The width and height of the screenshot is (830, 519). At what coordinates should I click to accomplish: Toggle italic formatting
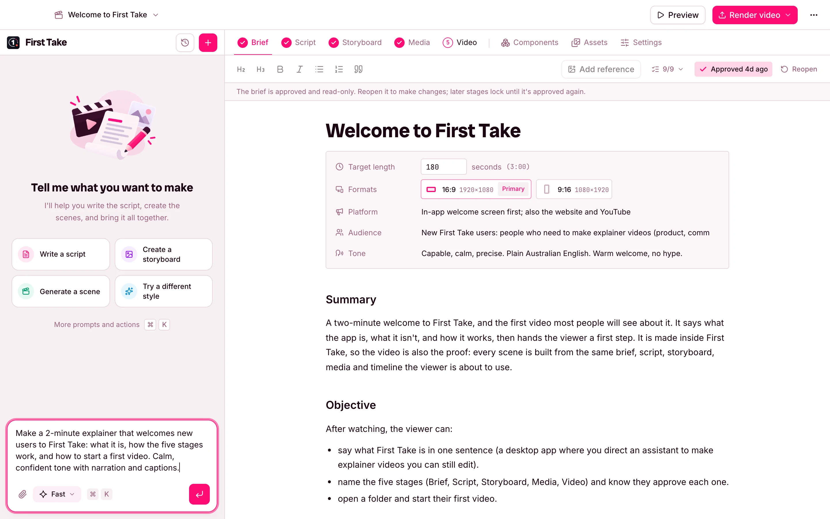click(299, 69)
